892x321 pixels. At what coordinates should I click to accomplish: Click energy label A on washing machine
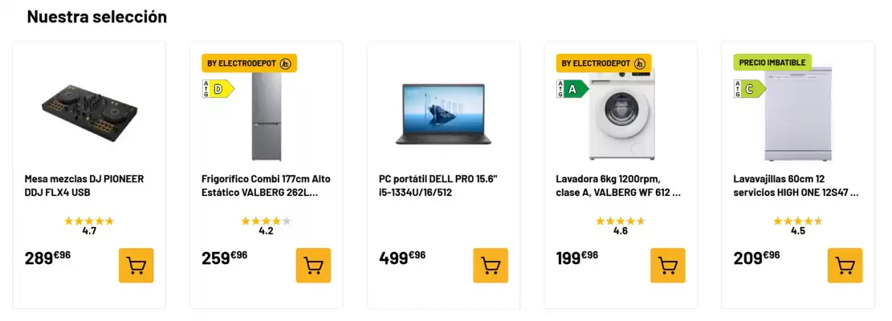[572, 88]
